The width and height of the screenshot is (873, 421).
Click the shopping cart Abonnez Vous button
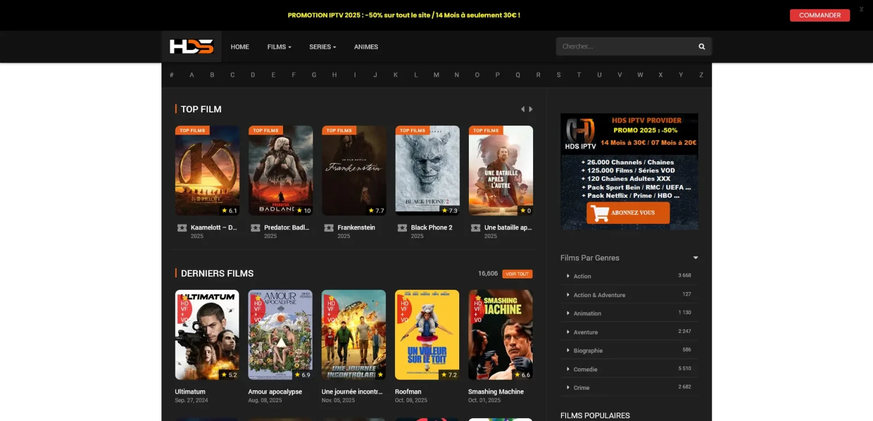pyautogui.click(x=628, y=213)
